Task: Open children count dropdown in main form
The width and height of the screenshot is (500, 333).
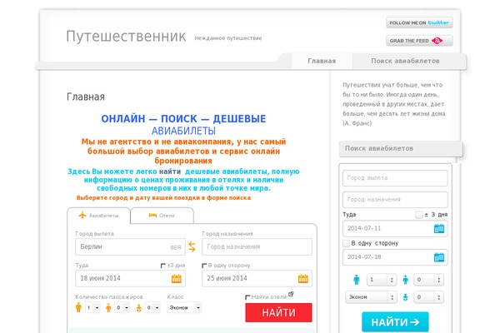Action: pyautogui.click(x=122, y=307)
